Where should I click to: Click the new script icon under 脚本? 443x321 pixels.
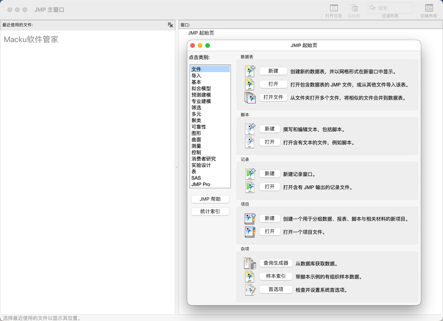pos(250,129)
